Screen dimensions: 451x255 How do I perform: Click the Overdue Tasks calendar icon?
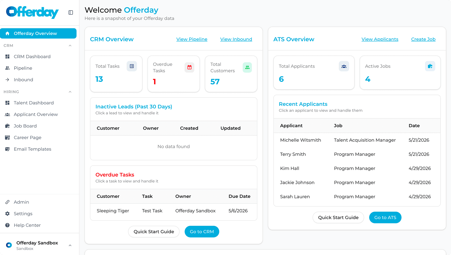point(189,67)
